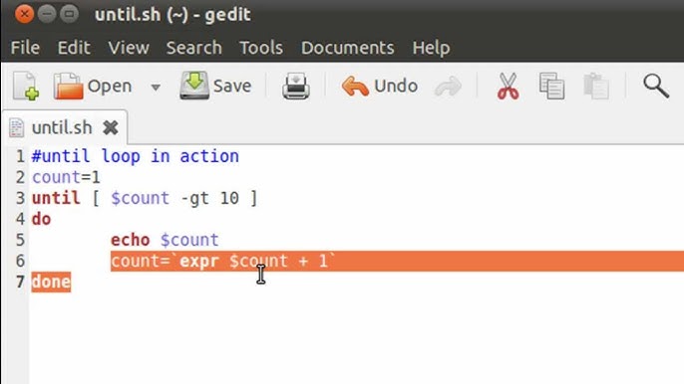Open the Tools menu

(x=261, y=48)
